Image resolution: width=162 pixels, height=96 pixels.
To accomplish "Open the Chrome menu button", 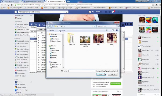I will point(160,5).
